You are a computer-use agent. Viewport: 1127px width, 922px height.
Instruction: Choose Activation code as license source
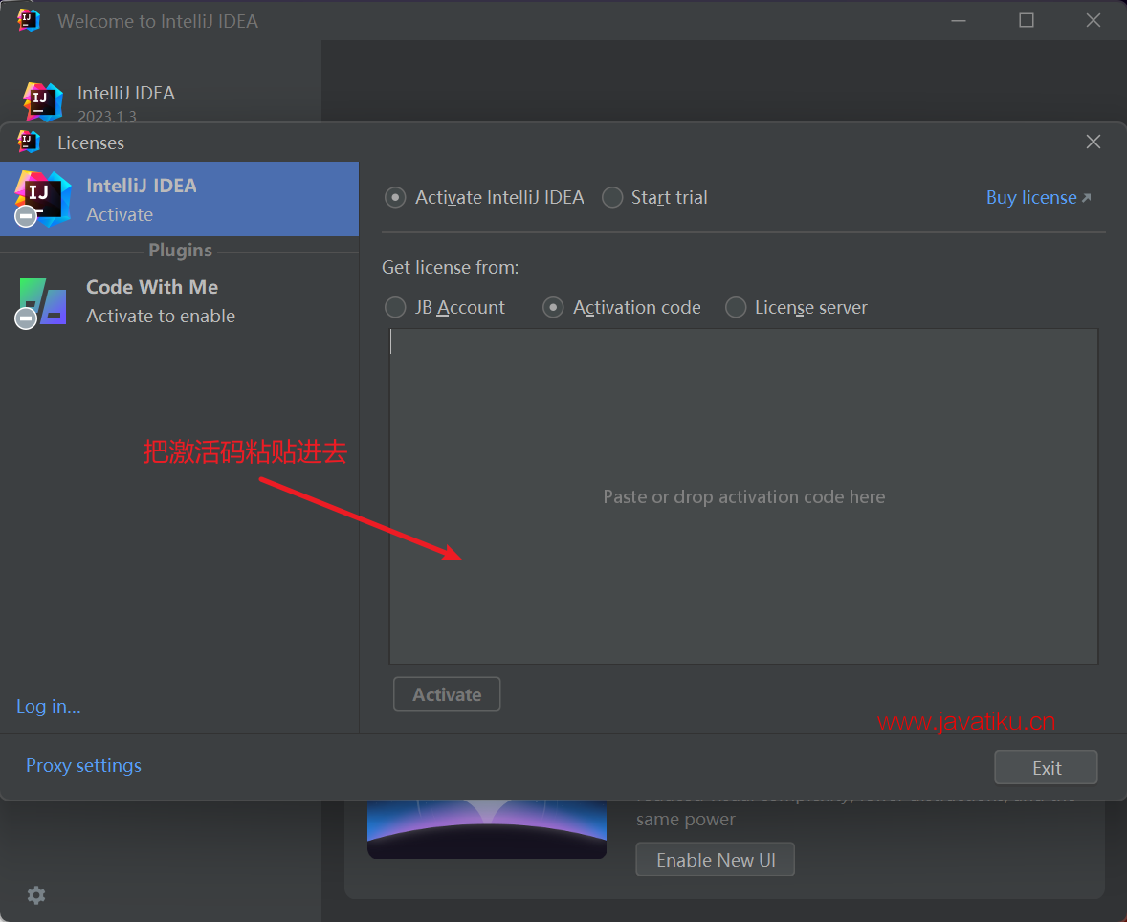[553, 308]
